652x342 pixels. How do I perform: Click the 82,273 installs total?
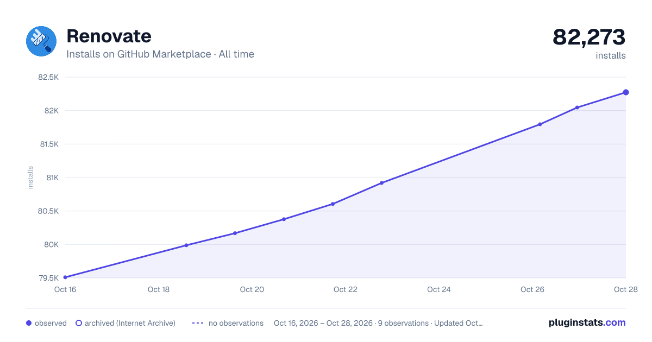589,37
